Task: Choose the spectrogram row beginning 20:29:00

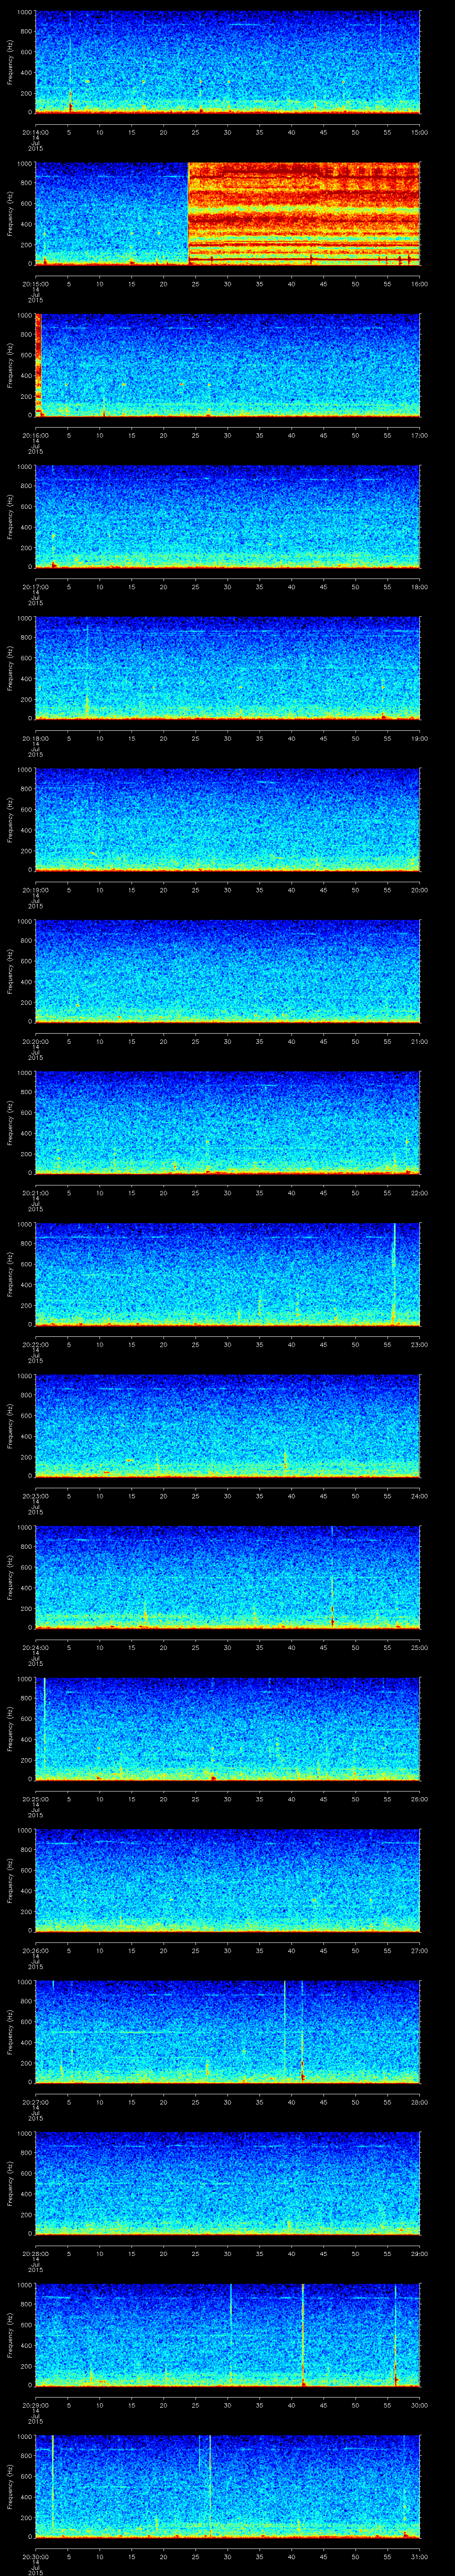Action: 228,2335
